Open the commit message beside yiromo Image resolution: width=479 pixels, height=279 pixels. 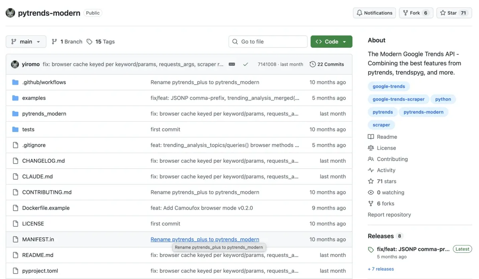click(x=133, y=64)
